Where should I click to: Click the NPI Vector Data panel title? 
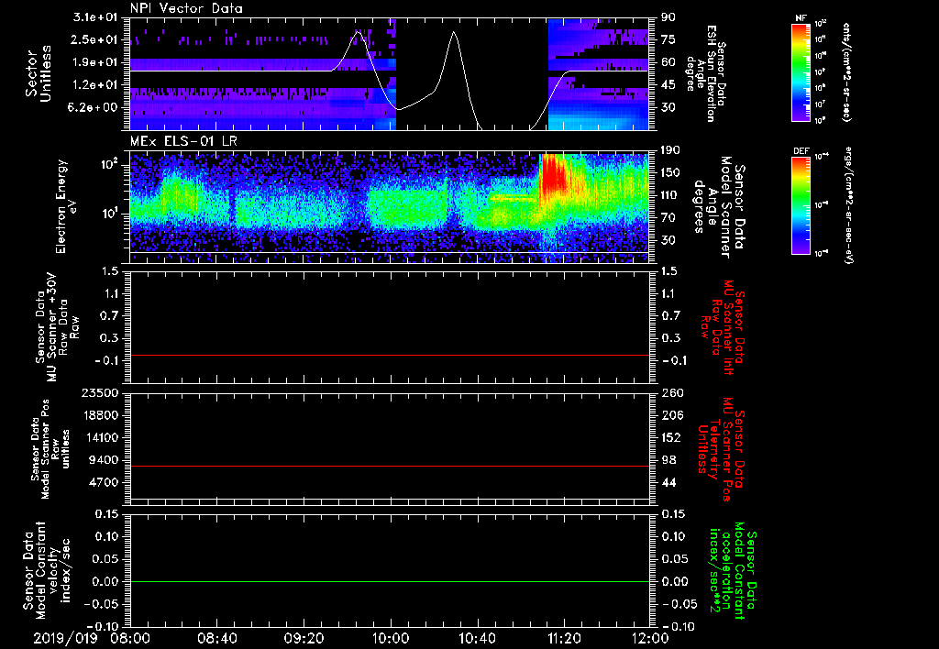click(x=186, y=8)
